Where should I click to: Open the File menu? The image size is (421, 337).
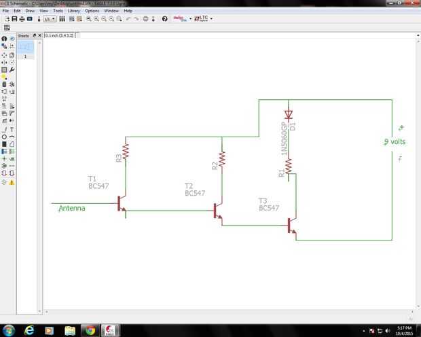tap(5, 11)
